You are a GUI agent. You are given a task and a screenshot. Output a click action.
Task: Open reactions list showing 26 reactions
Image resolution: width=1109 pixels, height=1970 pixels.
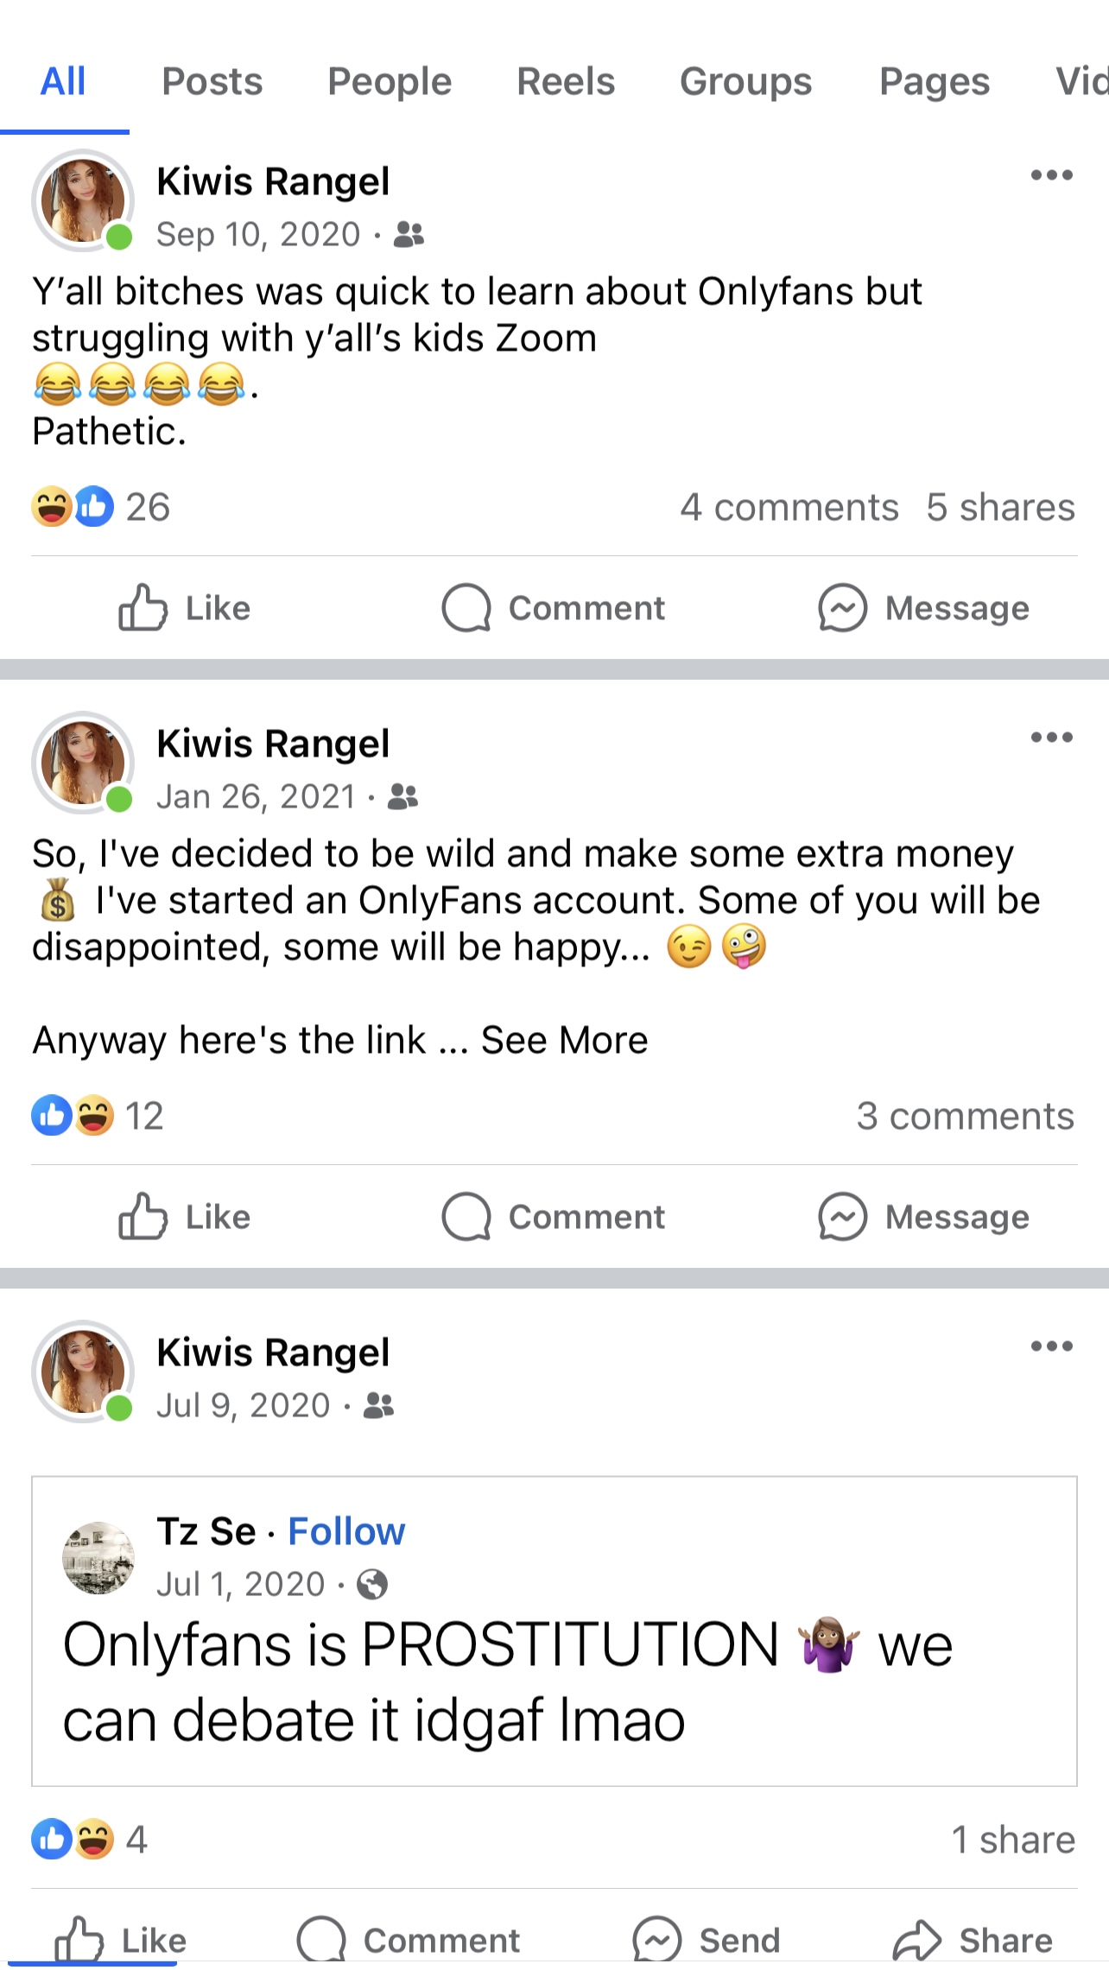(101, 507)
